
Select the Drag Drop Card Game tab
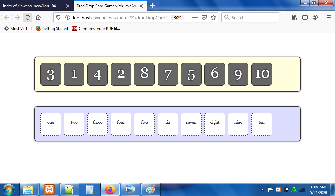pos(110,6)
